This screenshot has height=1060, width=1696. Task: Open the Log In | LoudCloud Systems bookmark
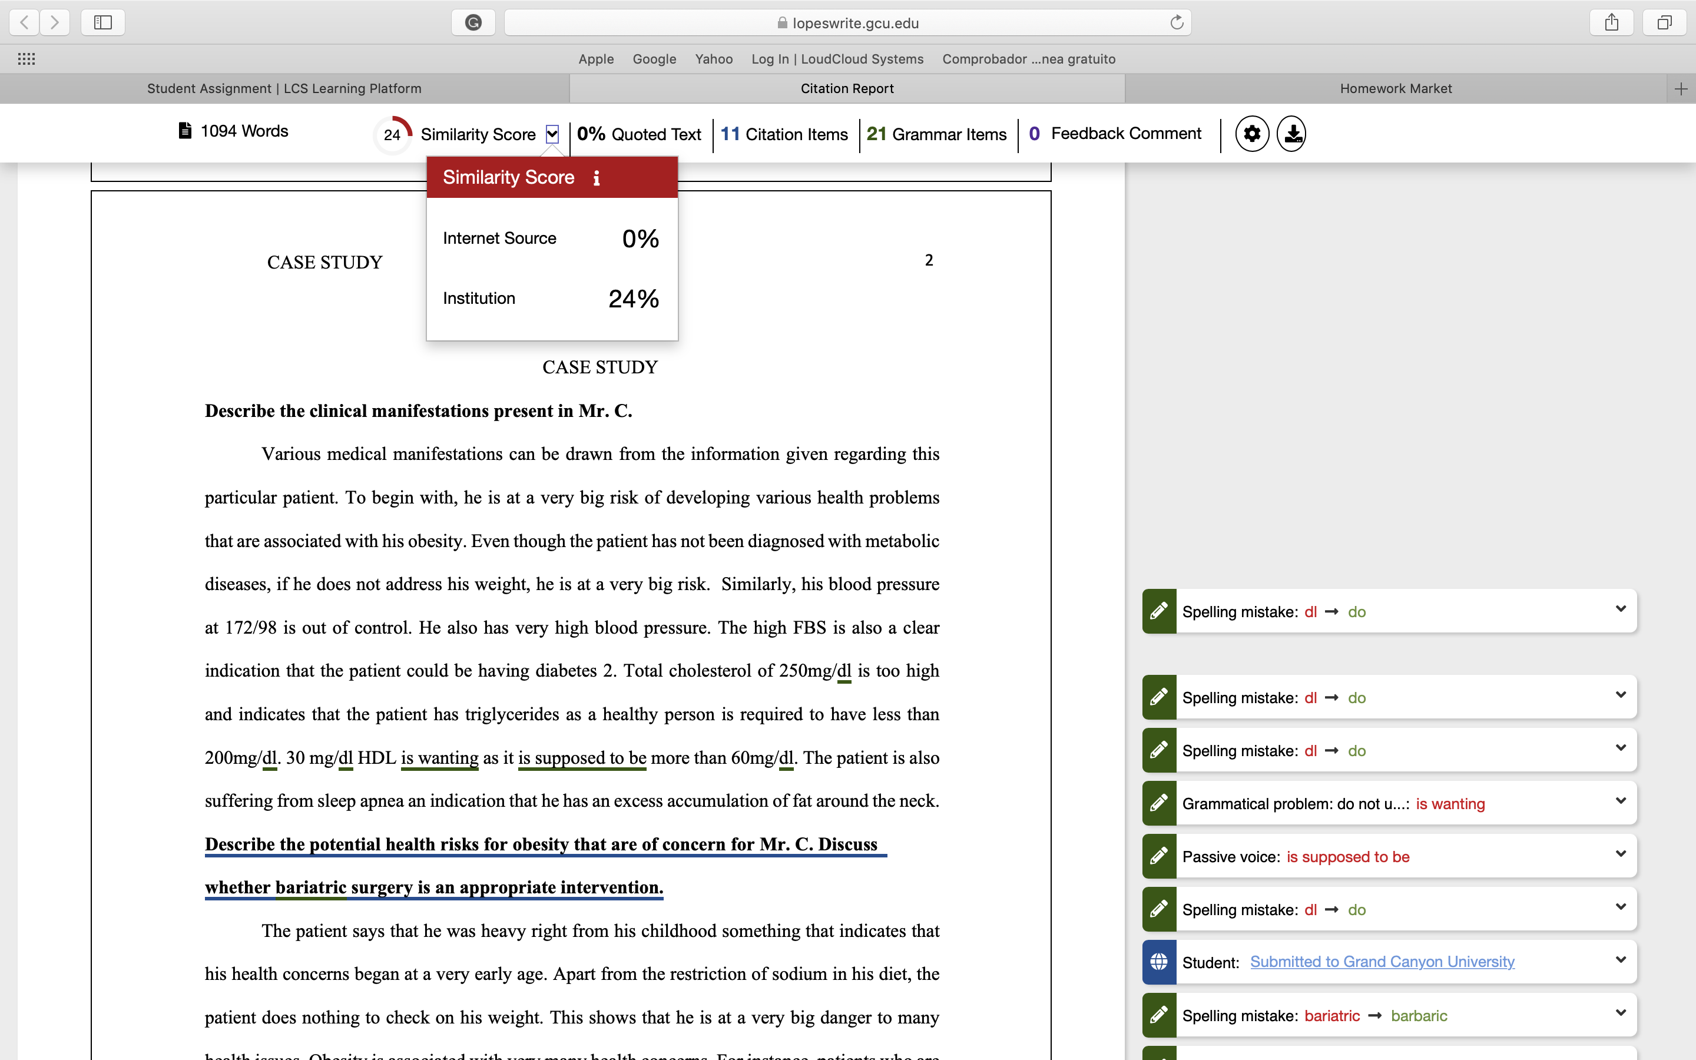click(837, 59)
